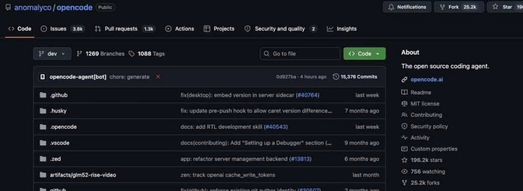Click the 1.3k pull requests counter badge

pos(148,29)
